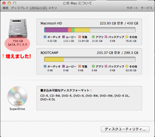Click the 書き込み可能なディスクフォーマット heading
The height and width of the screenshot is (137, 155).
66,90
